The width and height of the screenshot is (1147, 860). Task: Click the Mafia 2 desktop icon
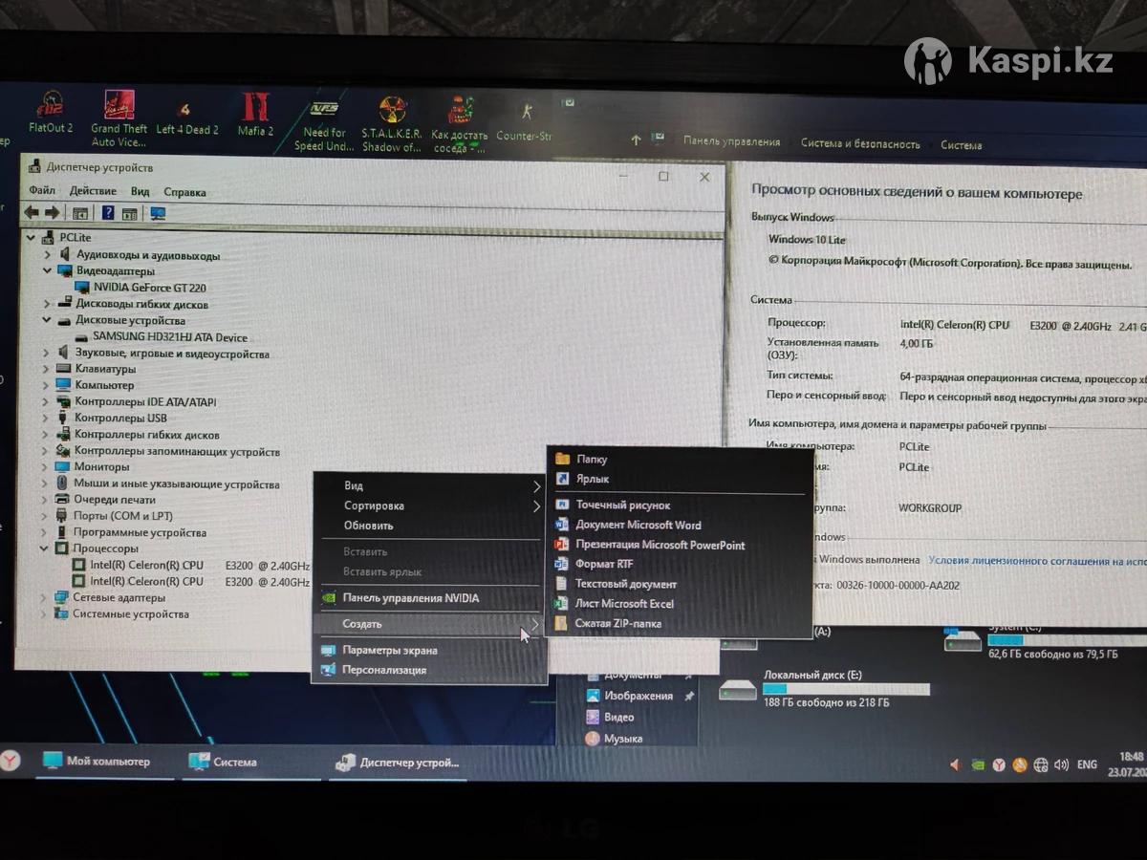pos(255,115)
